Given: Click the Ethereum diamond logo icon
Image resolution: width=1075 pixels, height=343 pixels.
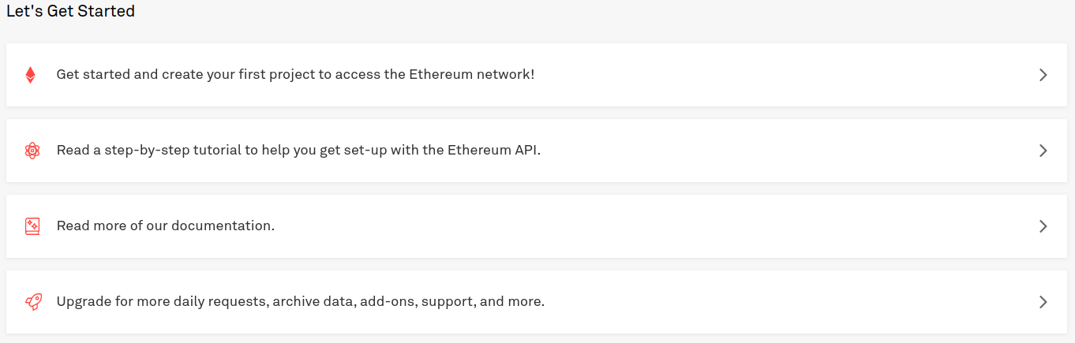Looking at the screenshot, I should click(31, 75).
